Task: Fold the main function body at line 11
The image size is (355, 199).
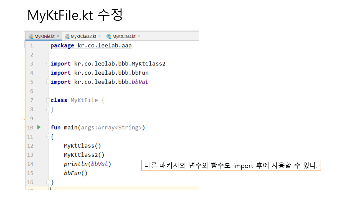Action: 48,137
